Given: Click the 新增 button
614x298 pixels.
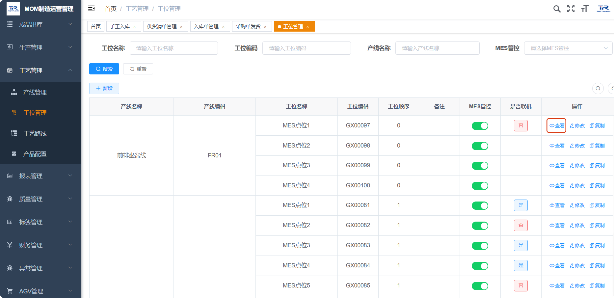Looking at the screenshot, I should click(104, 88).
